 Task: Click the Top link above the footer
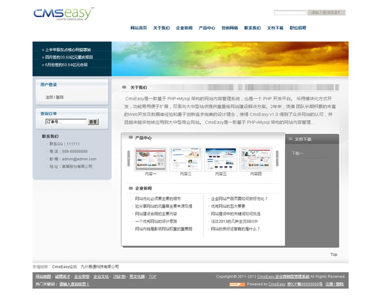(x=334, y=255)
